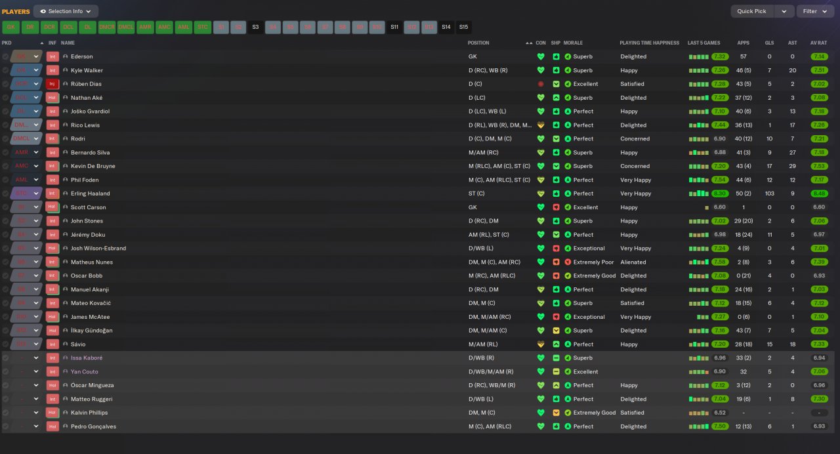
Task: Click Phil Foden's yellow-green heart condition icon
Action: point(541,180)
